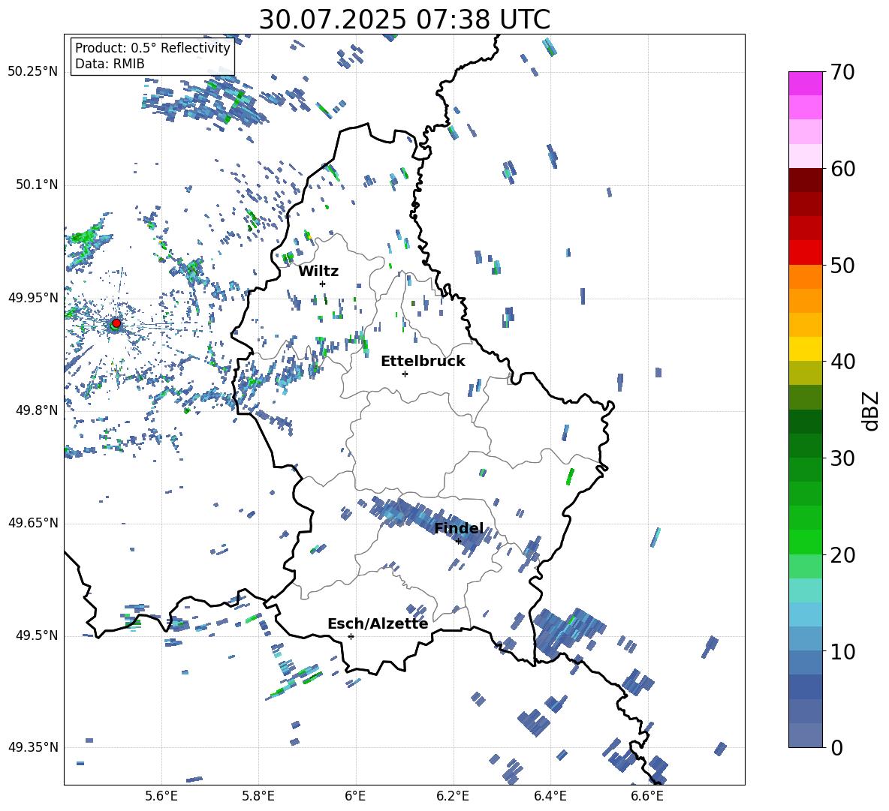The height and width of the screenshot is (811, 889).
Task: Click the 6.6°E longitude label
Action: click(647, 796)
